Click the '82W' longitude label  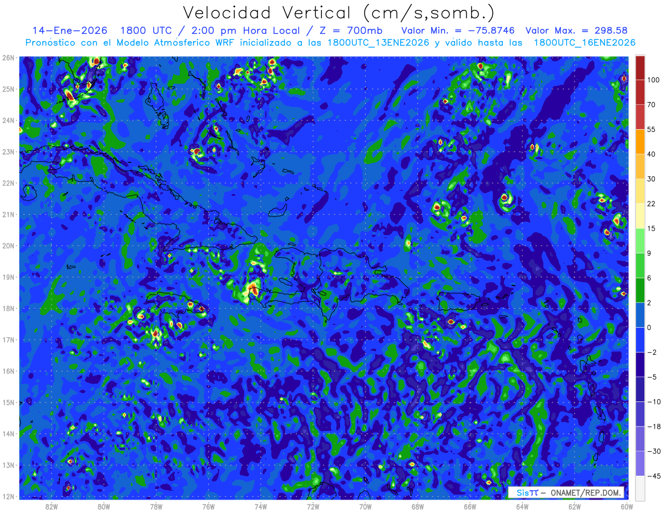[52, 506]
